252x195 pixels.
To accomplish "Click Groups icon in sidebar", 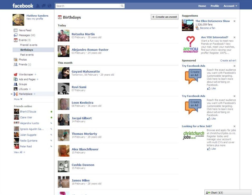I will click(x=16, y=84).
